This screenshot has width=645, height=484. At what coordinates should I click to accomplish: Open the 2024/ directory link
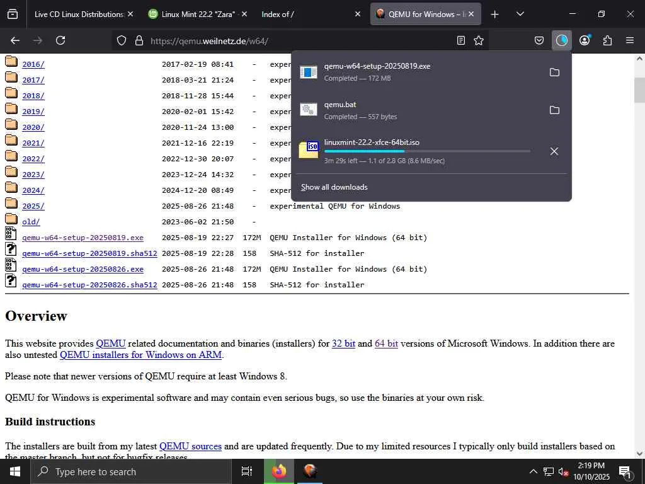[33, 190]
